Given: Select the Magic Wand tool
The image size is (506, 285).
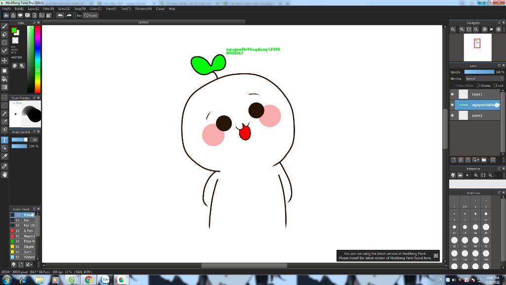Looking at the screenshot, I should 4,113.
